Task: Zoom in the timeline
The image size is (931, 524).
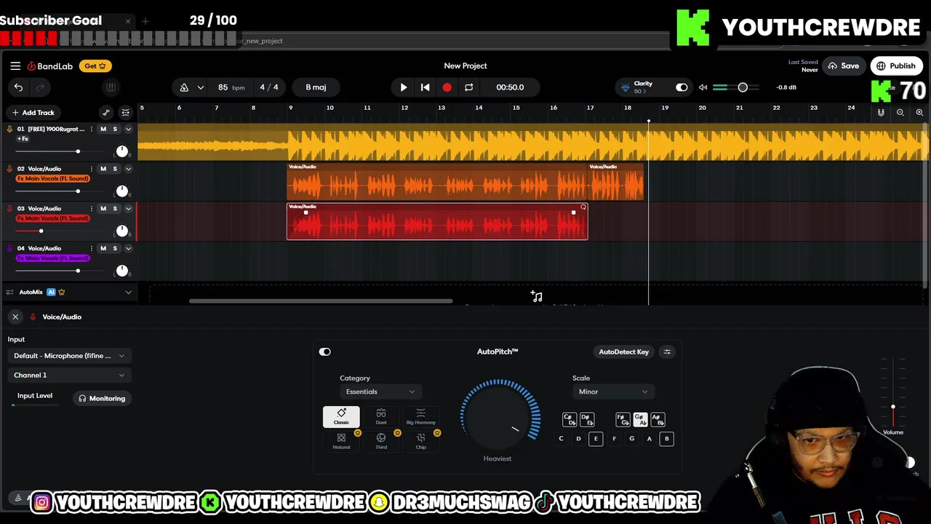Action: (919, 113)
